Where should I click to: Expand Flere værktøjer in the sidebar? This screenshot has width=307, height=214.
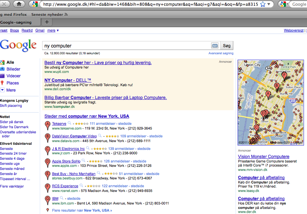pos(12,186)
